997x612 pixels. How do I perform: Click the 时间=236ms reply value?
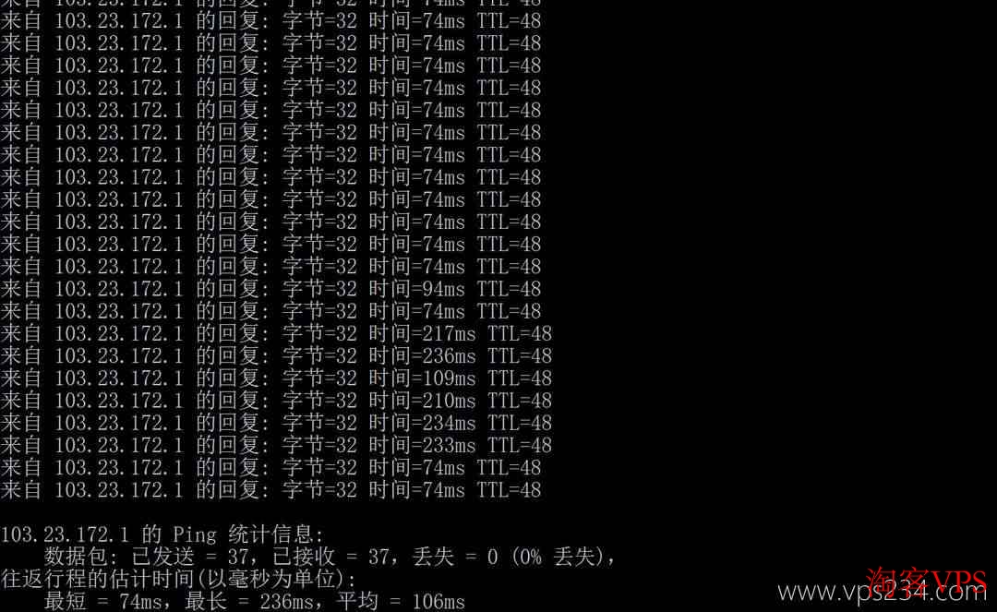coord(422,356)
